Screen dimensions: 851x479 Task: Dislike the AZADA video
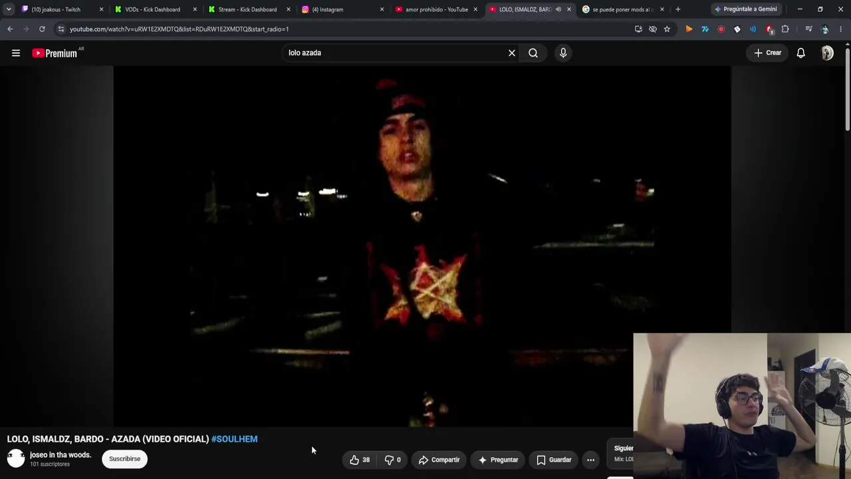(393, 460)
